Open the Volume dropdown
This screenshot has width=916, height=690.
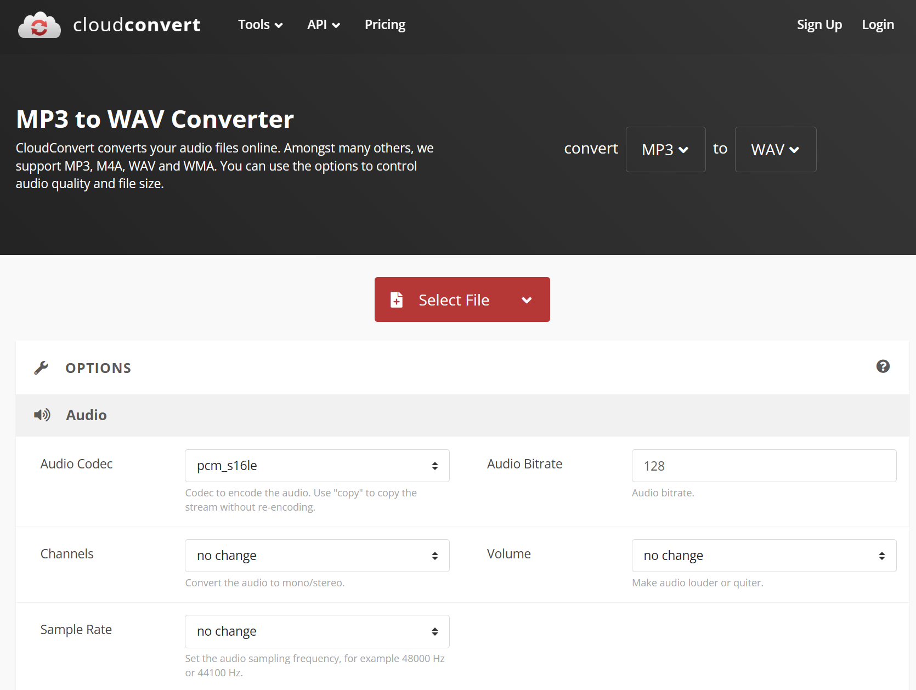[764, 556]
